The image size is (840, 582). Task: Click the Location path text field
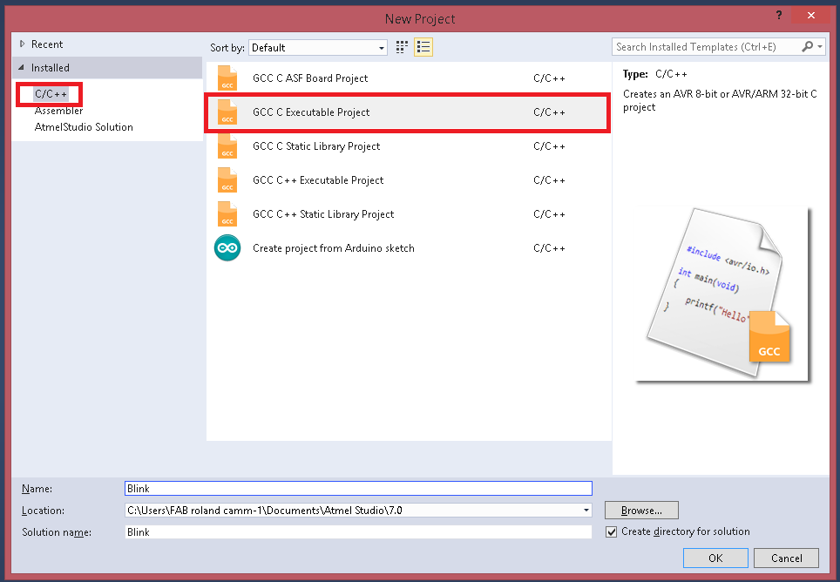(353, 511)
